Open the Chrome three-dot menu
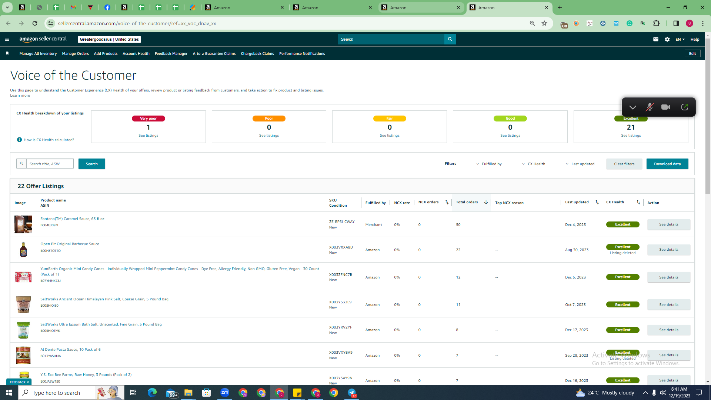Viewport: 711px width, 400px height. click(703, 23)
